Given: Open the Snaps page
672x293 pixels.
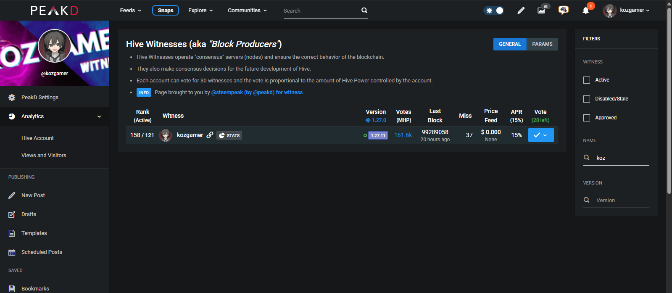Looking at the screenshot, I should pyautogui.click(x=166, y=11).
